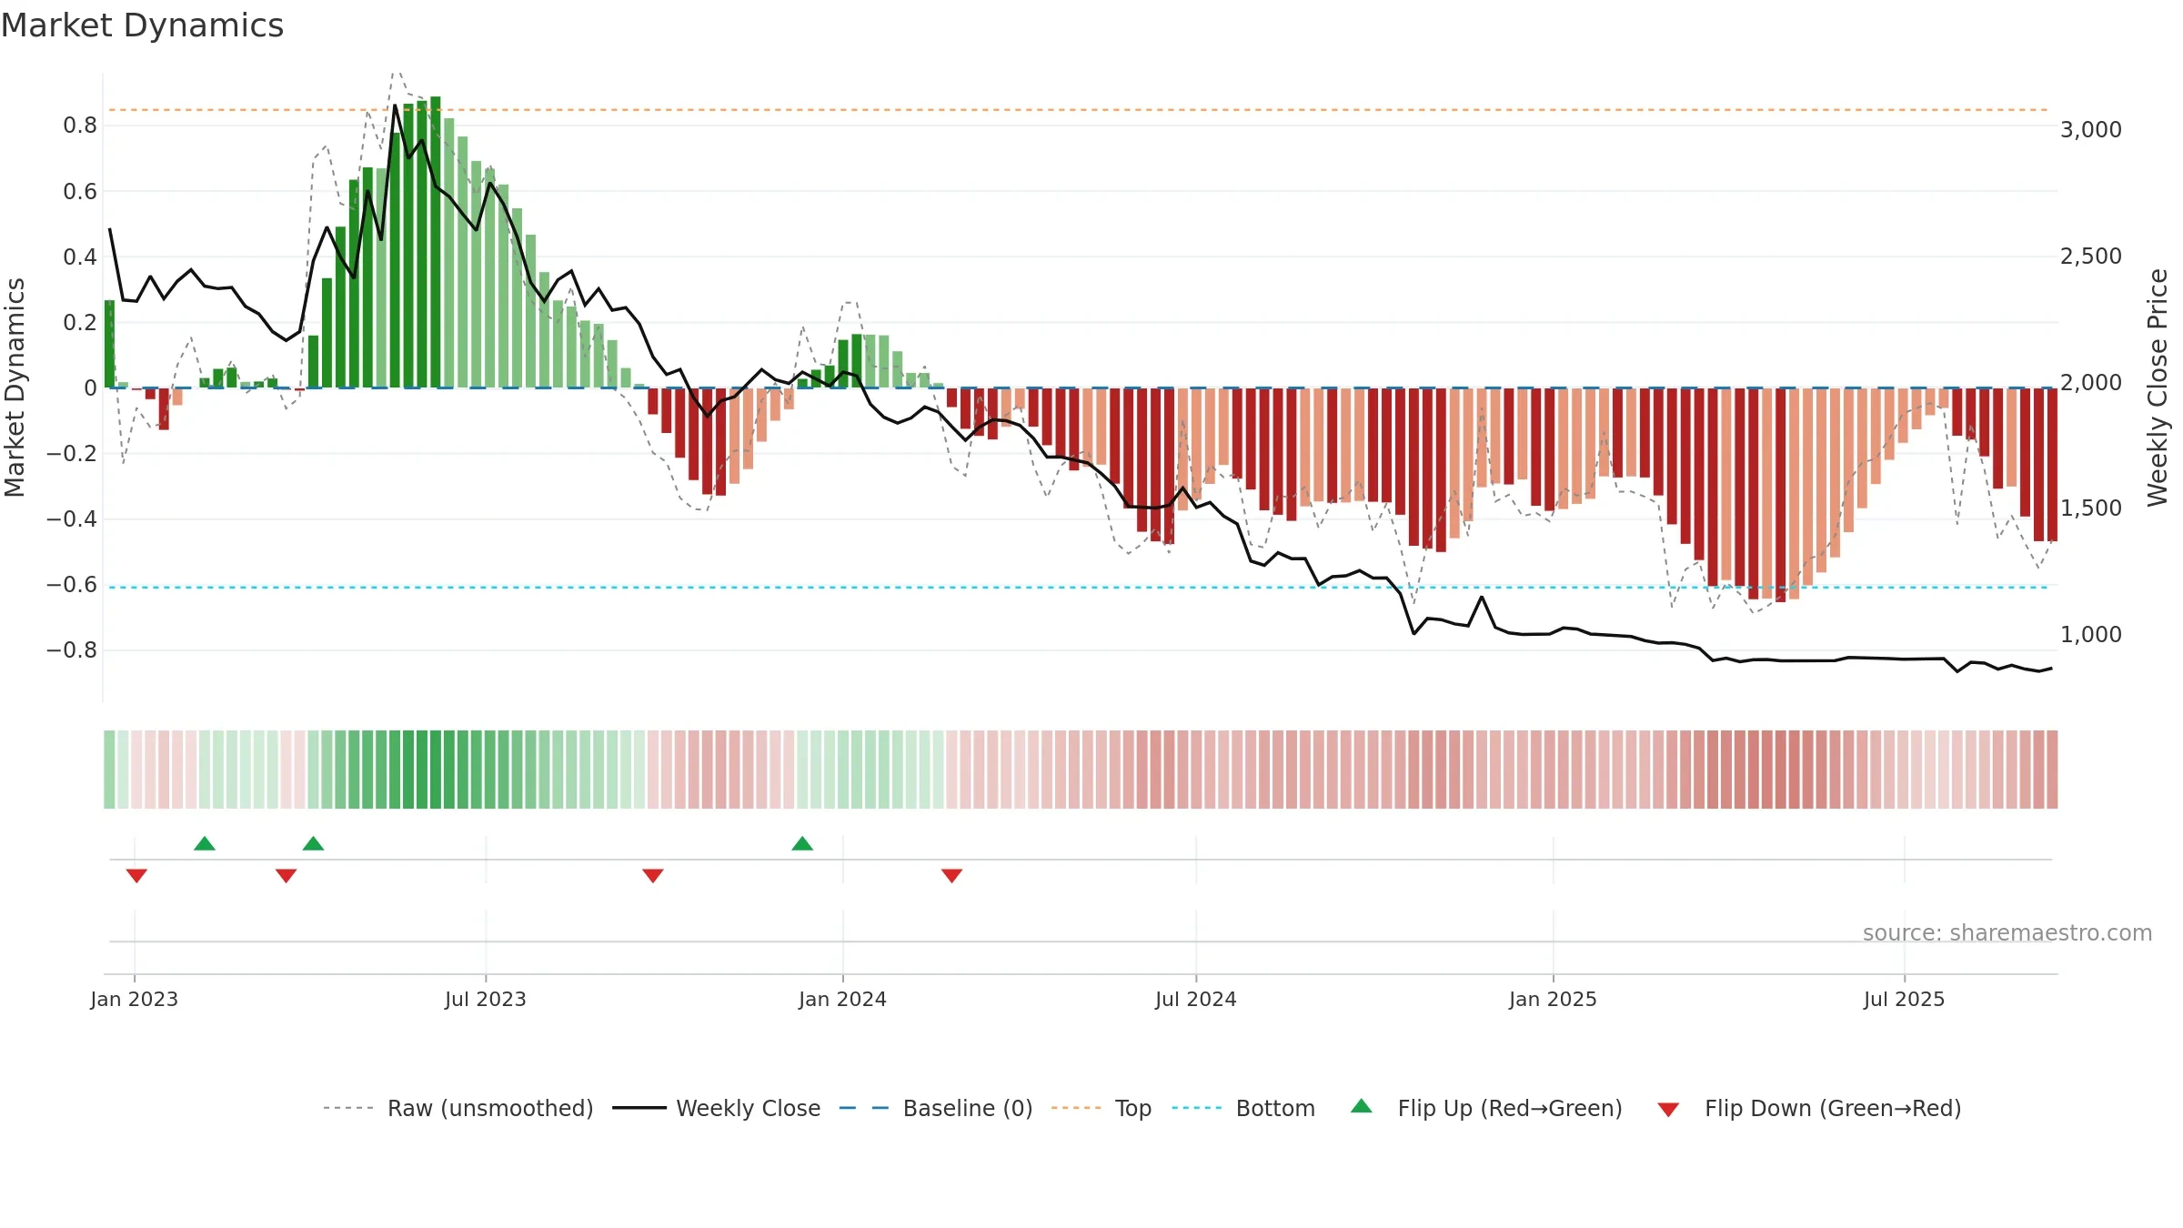This screenshot has width=2183, height=1228.
Task: Click the 2,000 right axis tick label
Action: (2091, 382)
